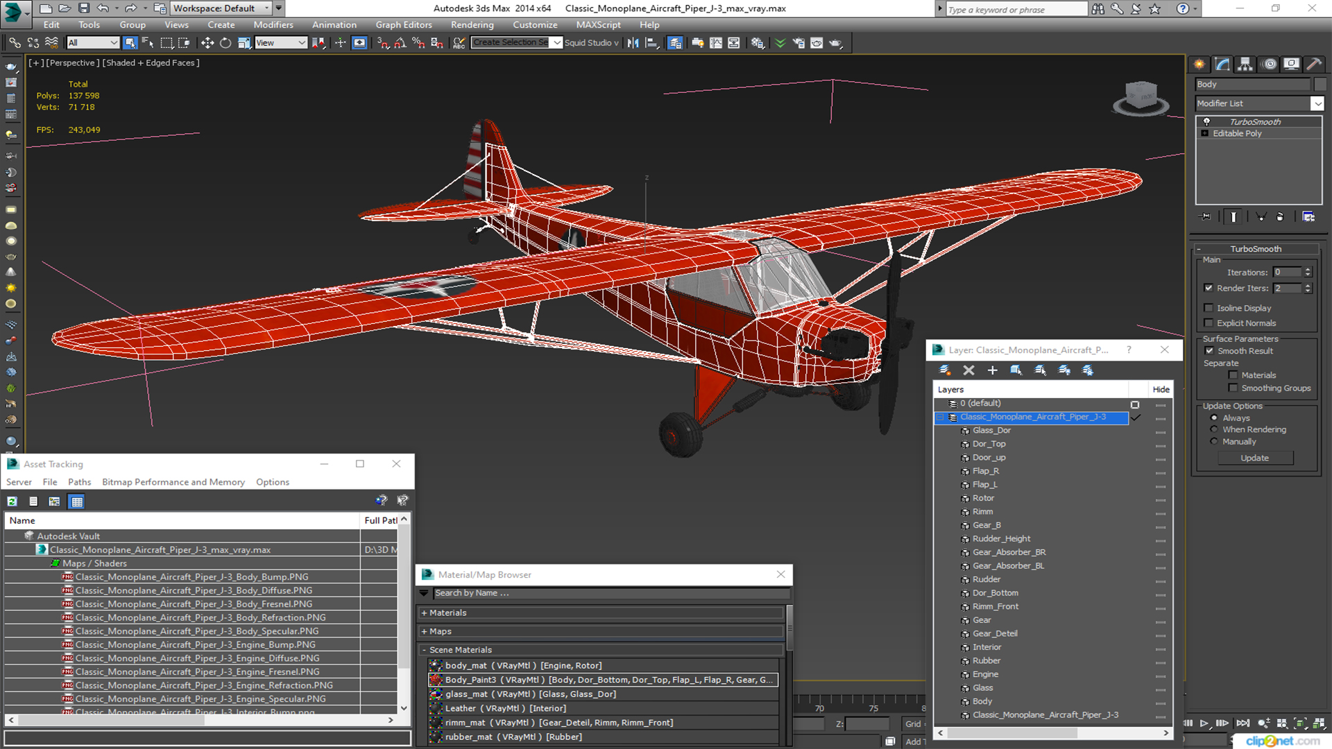The height and width of the screenshot is (749, 1332).
Task: Open the Rendering menu
Action: [x=472, y=25]
